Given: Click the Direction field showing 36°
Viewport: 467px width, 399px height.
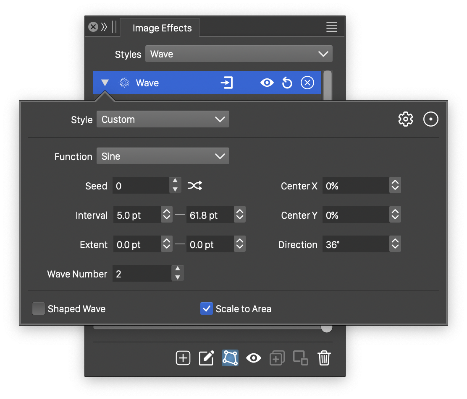Looking at the screenshot, I should pos(355,245).
